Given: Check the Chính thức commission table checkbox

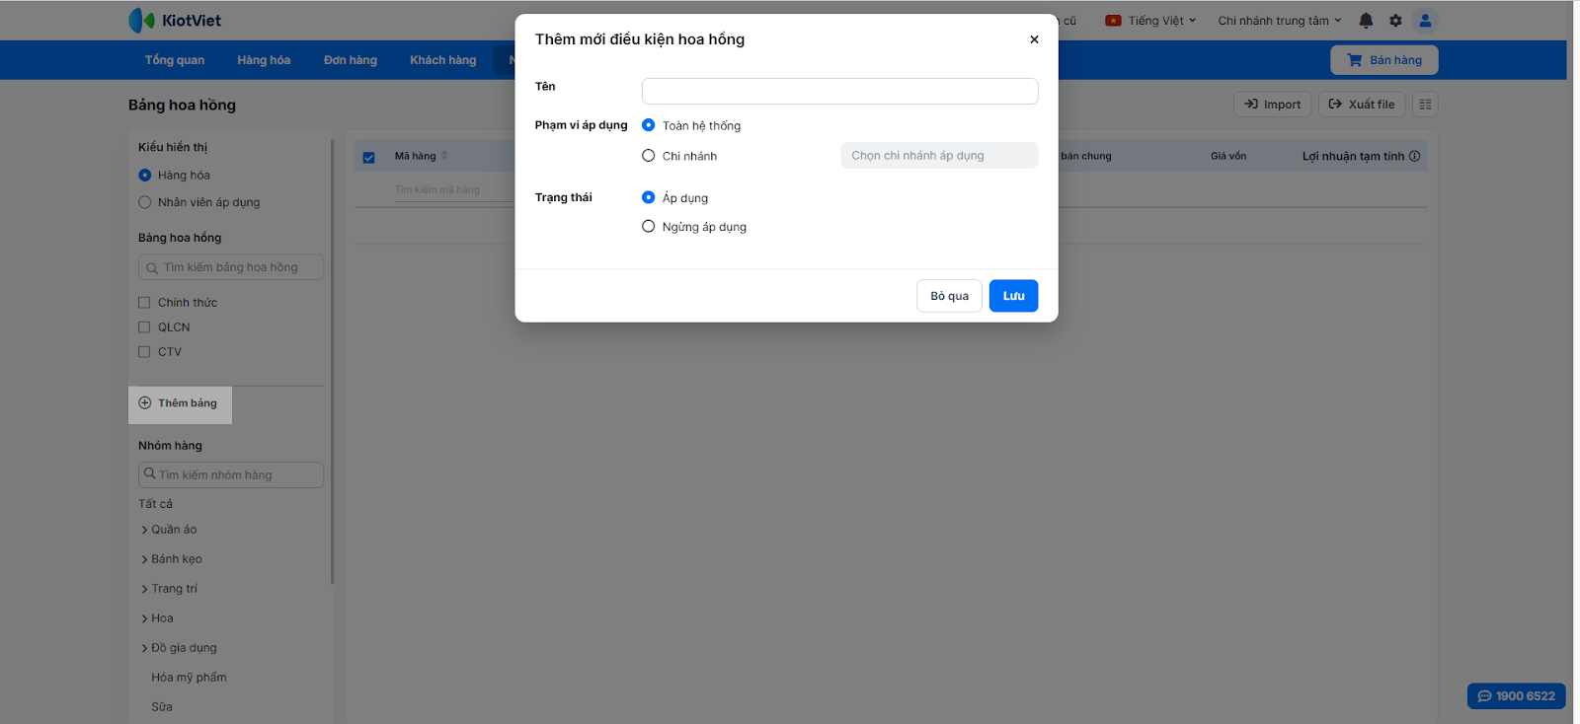Looking at the screenshot, I should click(144, 303).
